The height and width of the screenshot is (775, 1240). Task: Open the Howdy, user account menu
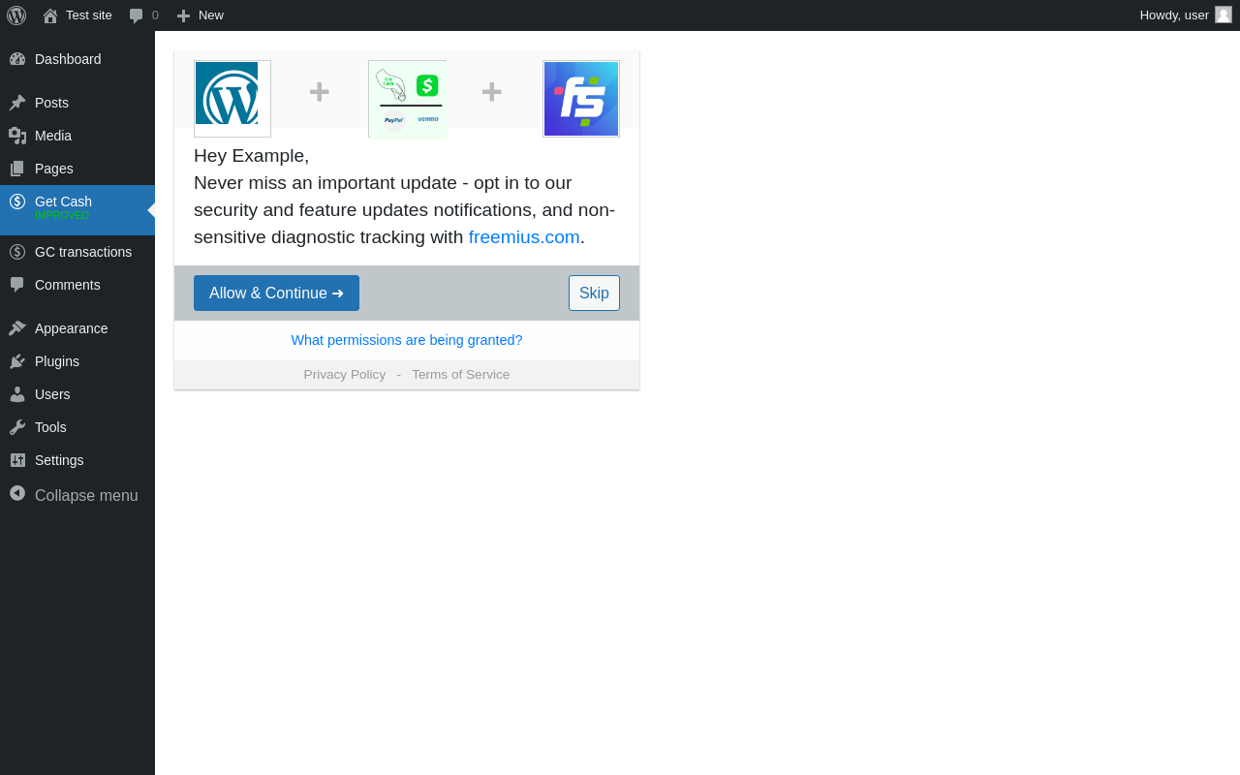(x=1186, y=15)
